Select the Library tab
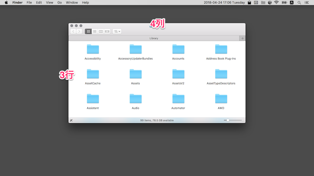Viewport: 314px width, 176px height. pyautogui.click(x=154, y=38)
